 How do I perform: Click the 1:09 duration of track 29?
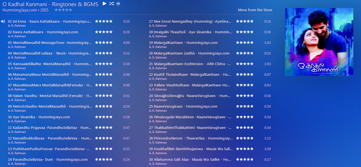pos(268,149)
